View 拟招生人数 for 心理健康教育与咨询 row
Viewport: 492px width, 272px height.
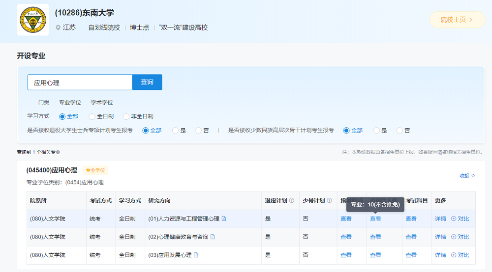pyautogui.click(x=375, y=237)
